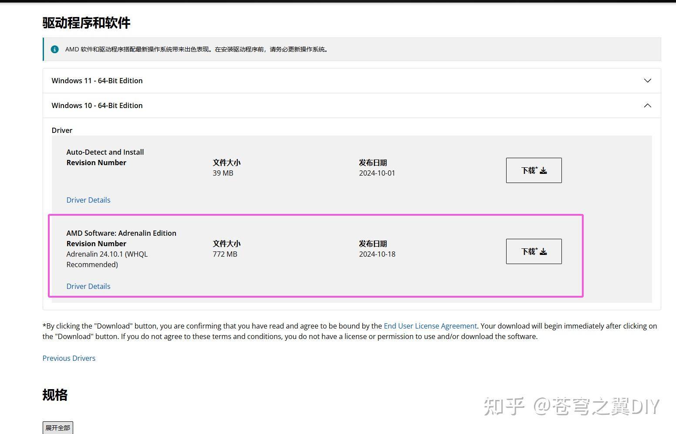Download the Auto-Detect and Install driver
This screenshot has height=434, width=676.
(534, 170)
